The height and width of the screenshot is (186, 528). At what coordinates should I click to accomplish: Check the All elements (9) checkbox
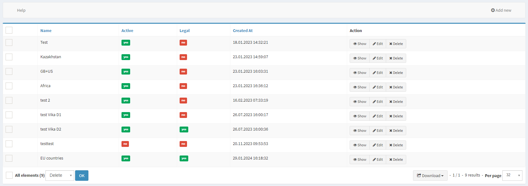pos(9,175)
